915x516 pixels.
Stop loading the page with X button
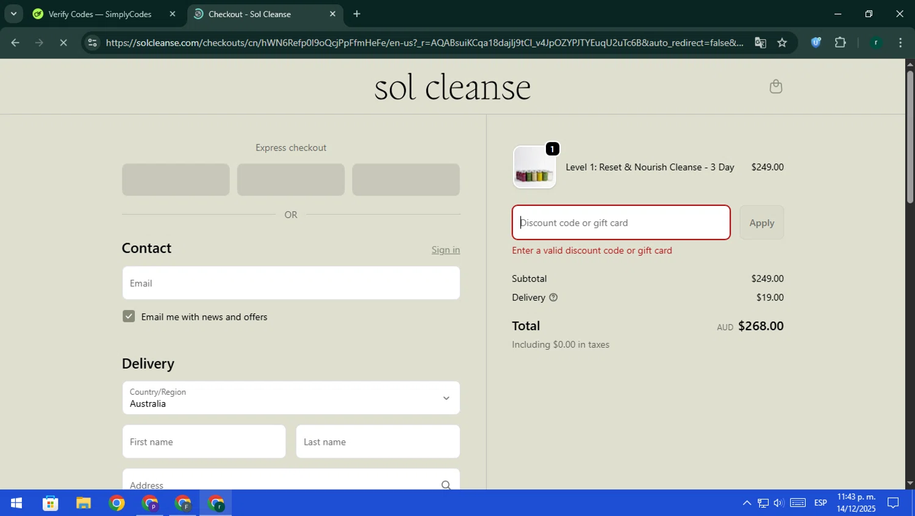pyautogui.click(x=63, y=43)
